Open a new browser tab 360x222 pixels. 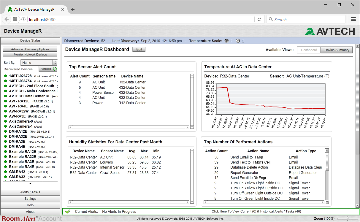pos(73,9)
